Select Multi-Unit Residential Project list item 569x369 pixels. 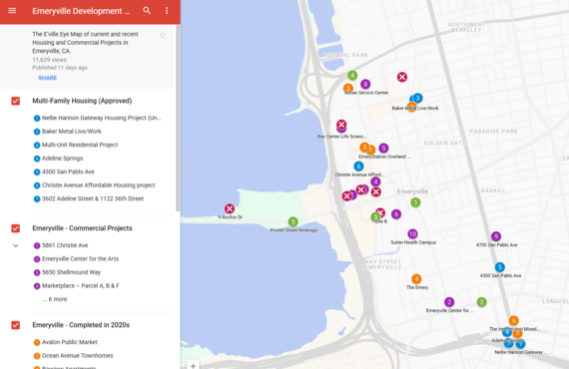coord(76,145)
